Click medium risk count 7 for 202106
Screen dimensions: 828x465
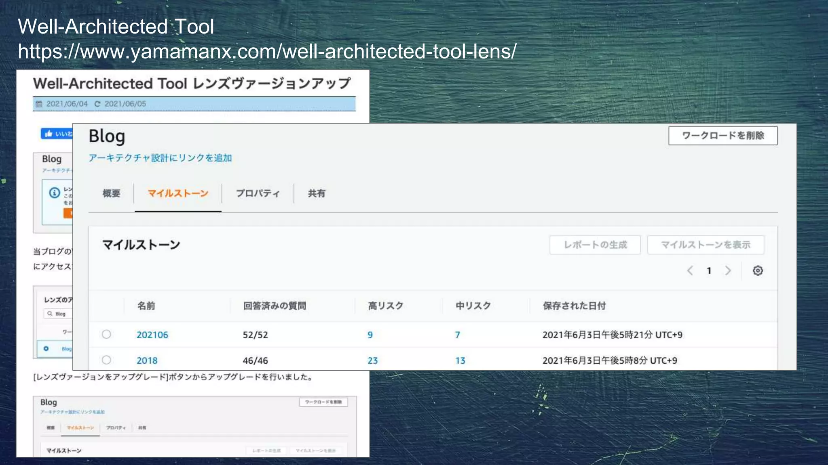click(458, 335)
